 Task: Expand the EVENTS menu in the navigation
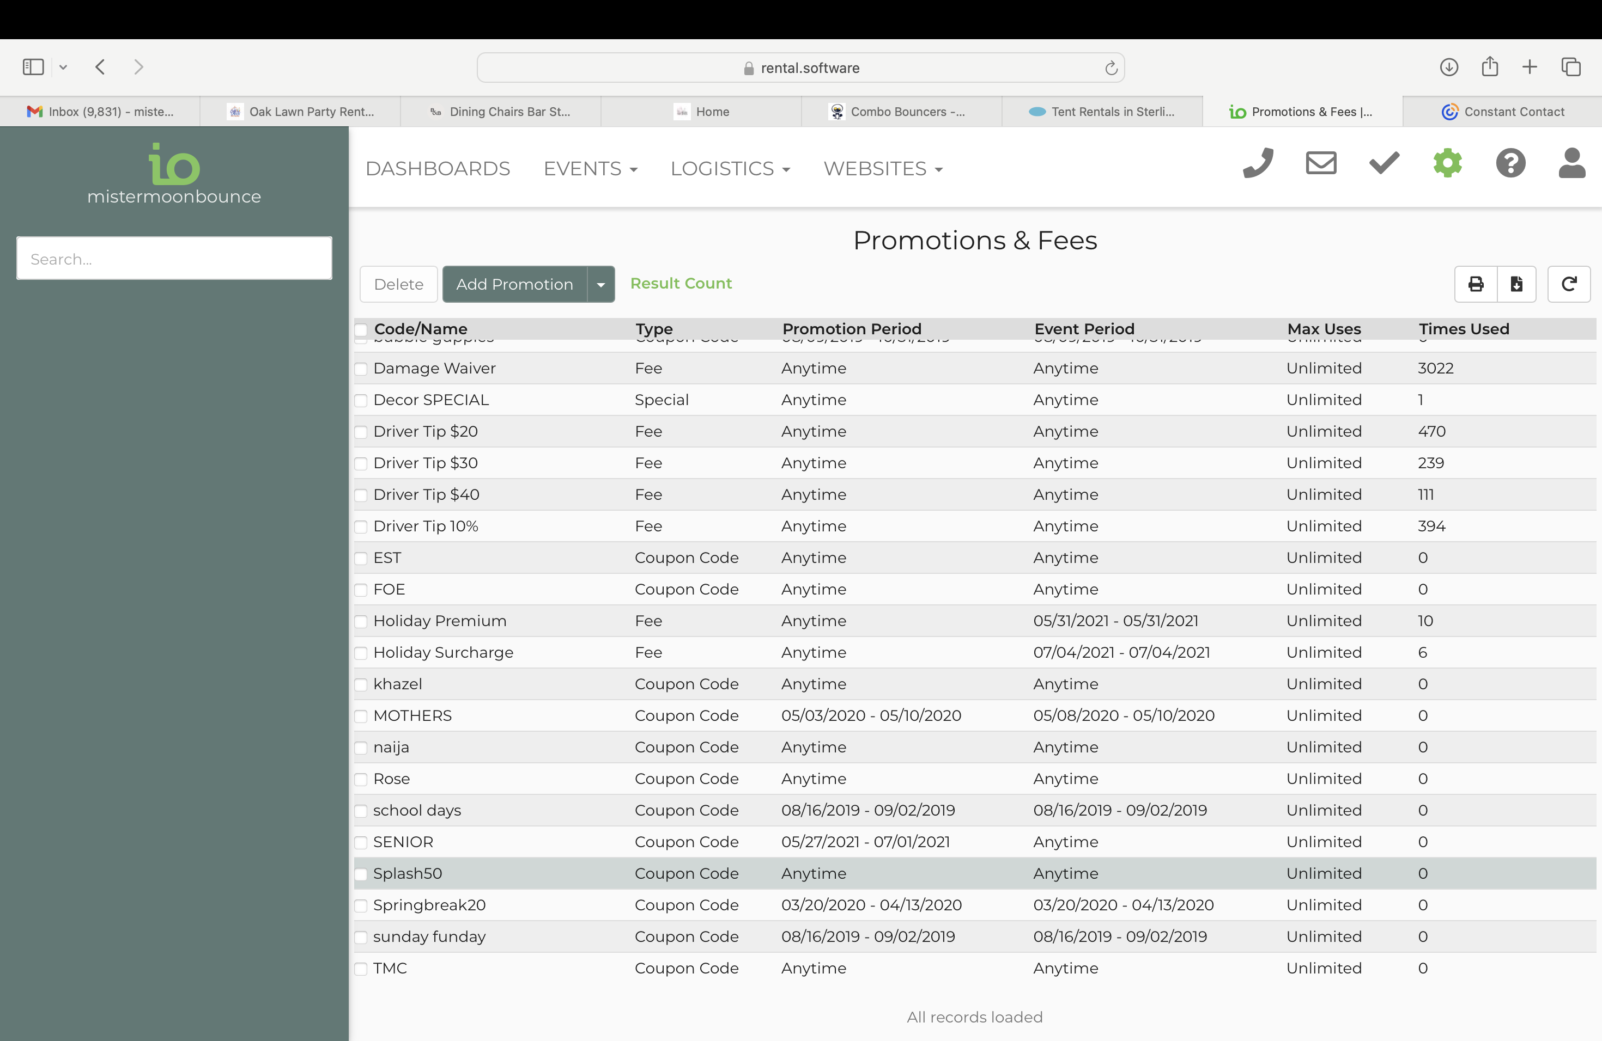click(x=590, y=168)
